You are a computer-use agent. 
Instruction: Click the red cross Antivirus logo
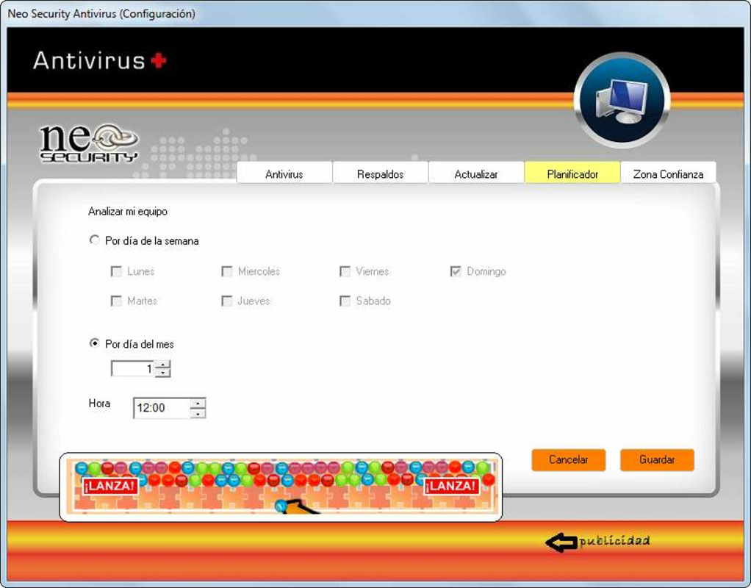coord(159,61)
